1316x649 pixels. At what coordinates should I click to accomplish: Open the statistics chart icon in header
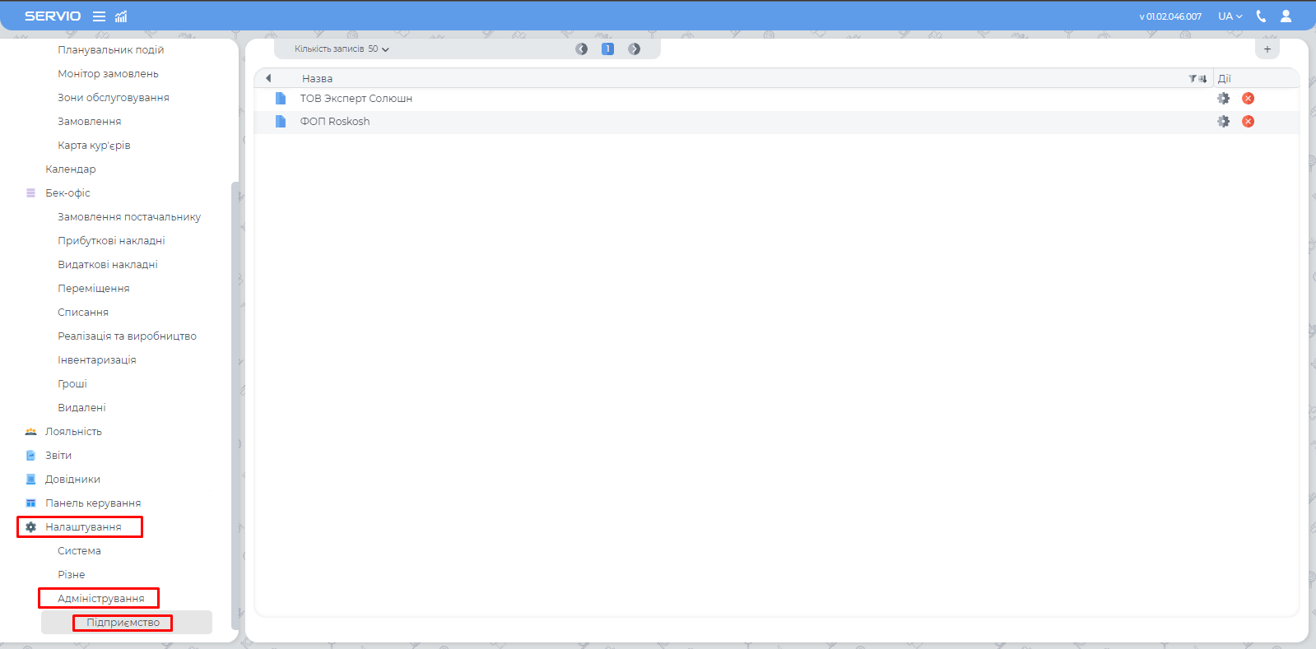tap(121, 16)
